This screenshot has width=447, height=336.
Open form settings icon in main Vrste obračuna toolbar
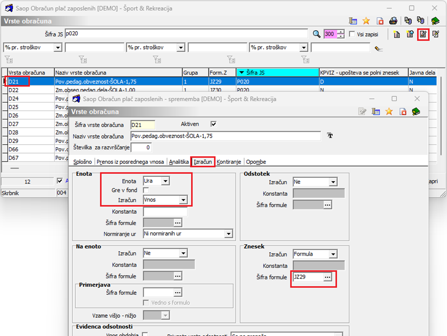pos(353,21)
